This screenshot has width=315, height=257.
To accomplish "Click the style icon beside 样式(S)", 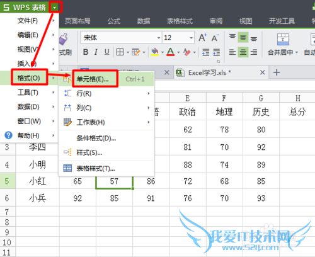I will coord(67,152).
